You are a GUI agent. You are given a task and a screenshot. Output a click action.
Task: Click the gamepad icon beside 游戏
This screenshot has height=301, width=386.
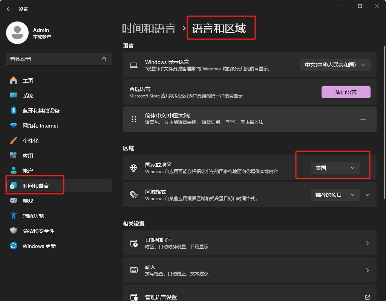[x=14, y=201]
